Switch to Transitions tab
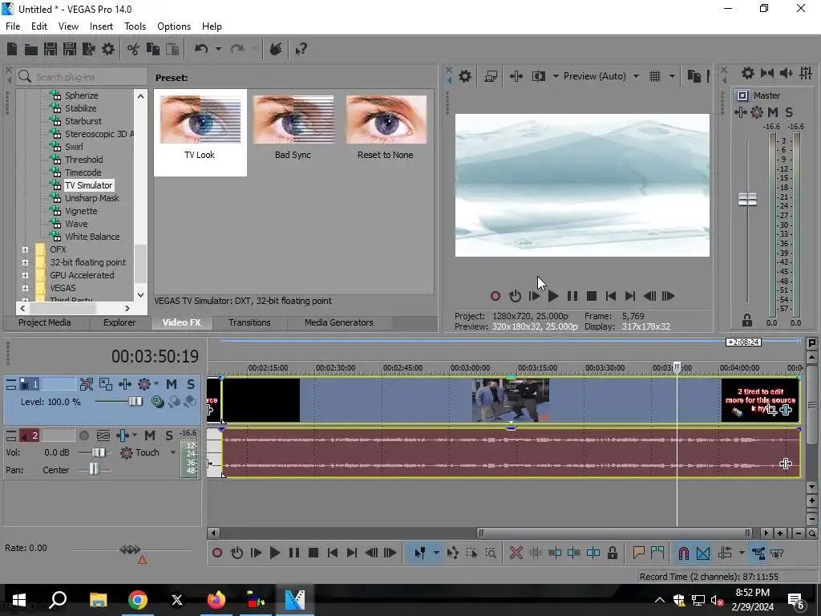This screenshot has width=821, height=616. coord(249,322)
